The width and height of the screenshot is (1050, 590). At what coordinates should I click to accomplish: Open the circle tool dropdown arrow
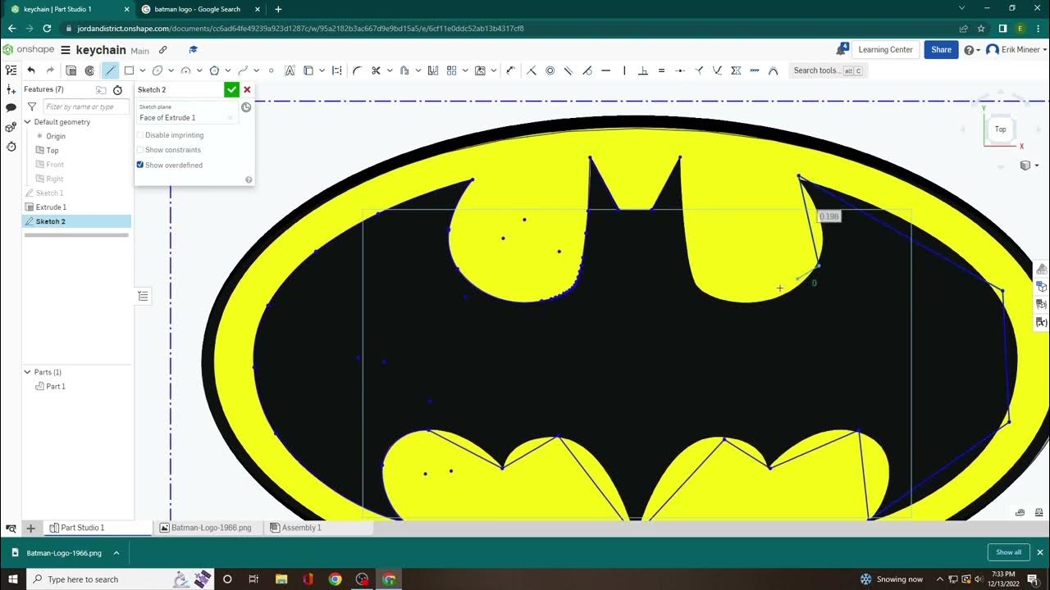point(171,70)
